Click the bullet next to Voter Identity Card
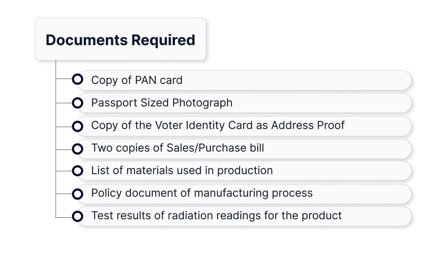The width and height of the screenshot is (444, 254). [77, 126]
